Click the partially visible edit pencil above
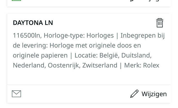 tap(132, 1)
